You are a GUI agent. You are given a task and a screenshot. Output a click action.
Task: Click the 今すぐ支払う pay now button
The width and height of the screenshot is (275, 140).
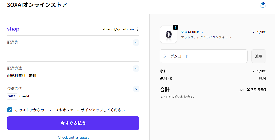tap(73, 123)
